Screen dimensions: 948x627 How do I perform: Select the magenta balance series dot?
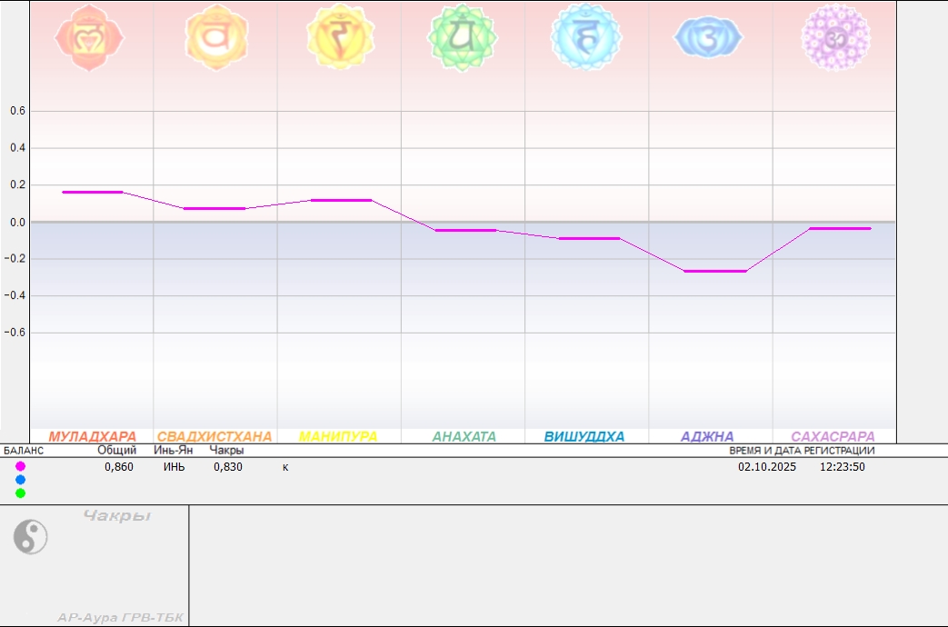tap(20, 466)
